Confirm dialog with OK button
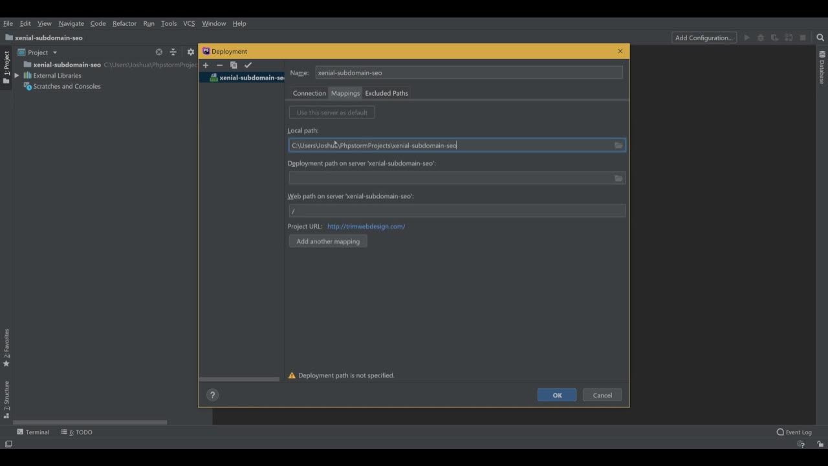The width and height of the screenshot is (828, 466). click(557, 395)
